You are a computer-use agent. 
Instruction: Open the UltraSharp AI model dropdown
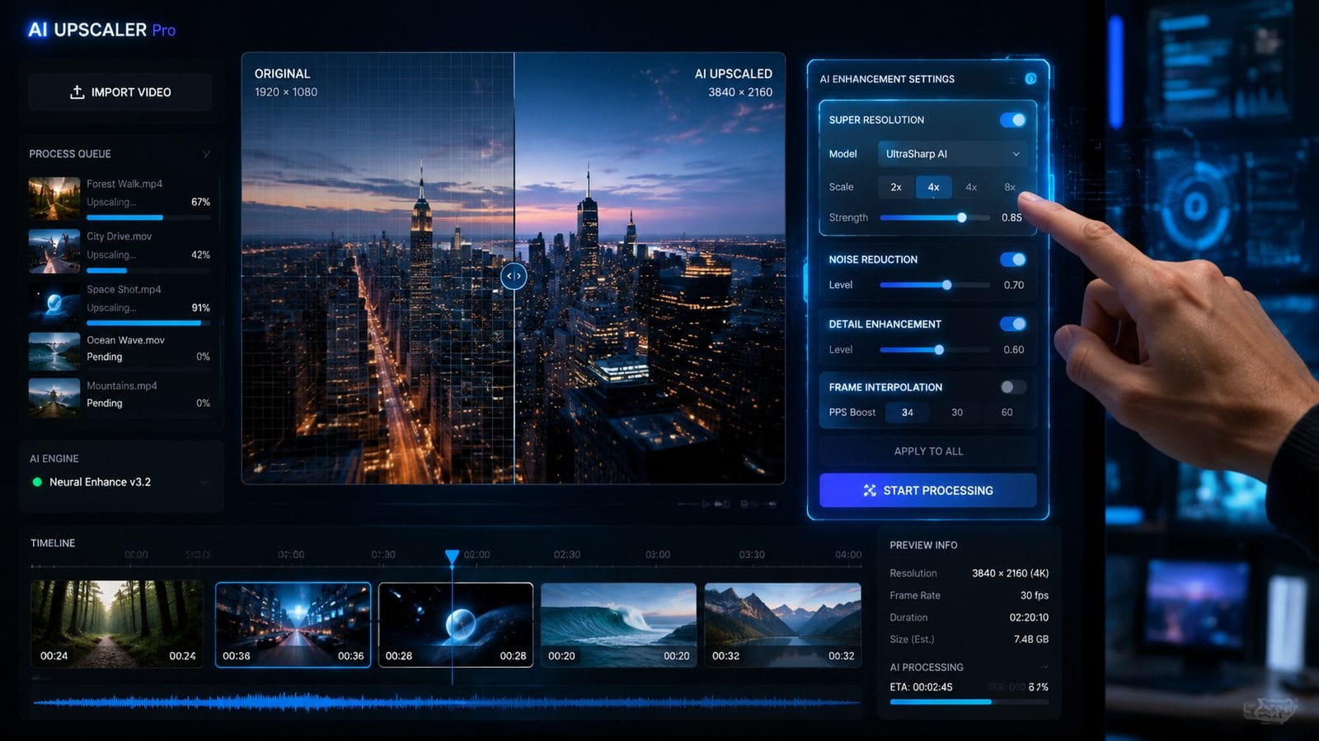point(952,154)
